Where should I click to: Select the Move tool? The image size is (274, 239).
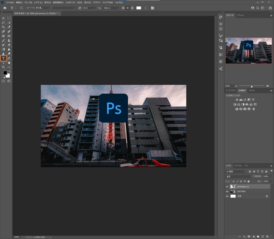pos(3,18)
